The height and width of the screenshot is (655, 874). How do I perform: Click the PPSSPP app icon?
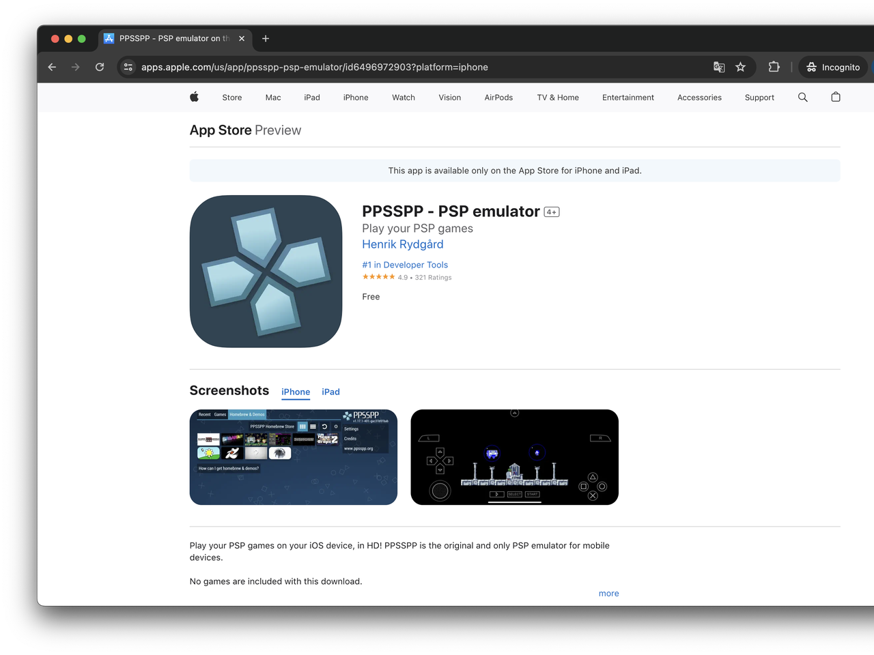pyautogui.click(x=266, y=272)
